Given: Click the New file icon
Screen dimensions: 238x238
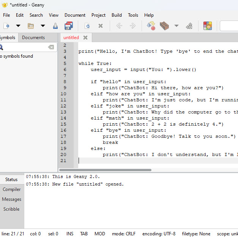Looking at the screenshot, I should 6,26.
